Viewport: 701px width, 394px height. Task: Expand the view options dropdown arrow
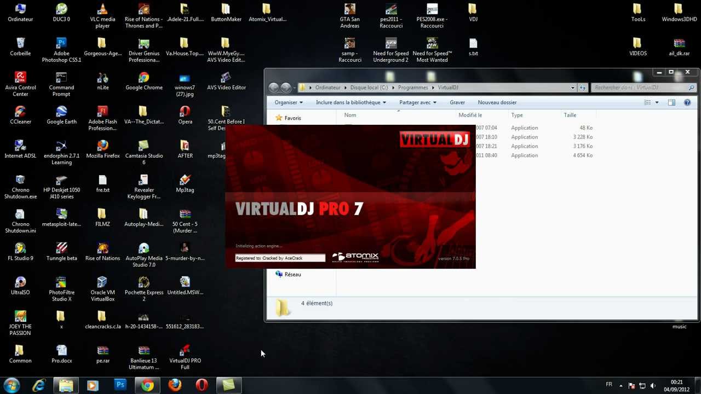coord(657,102)
